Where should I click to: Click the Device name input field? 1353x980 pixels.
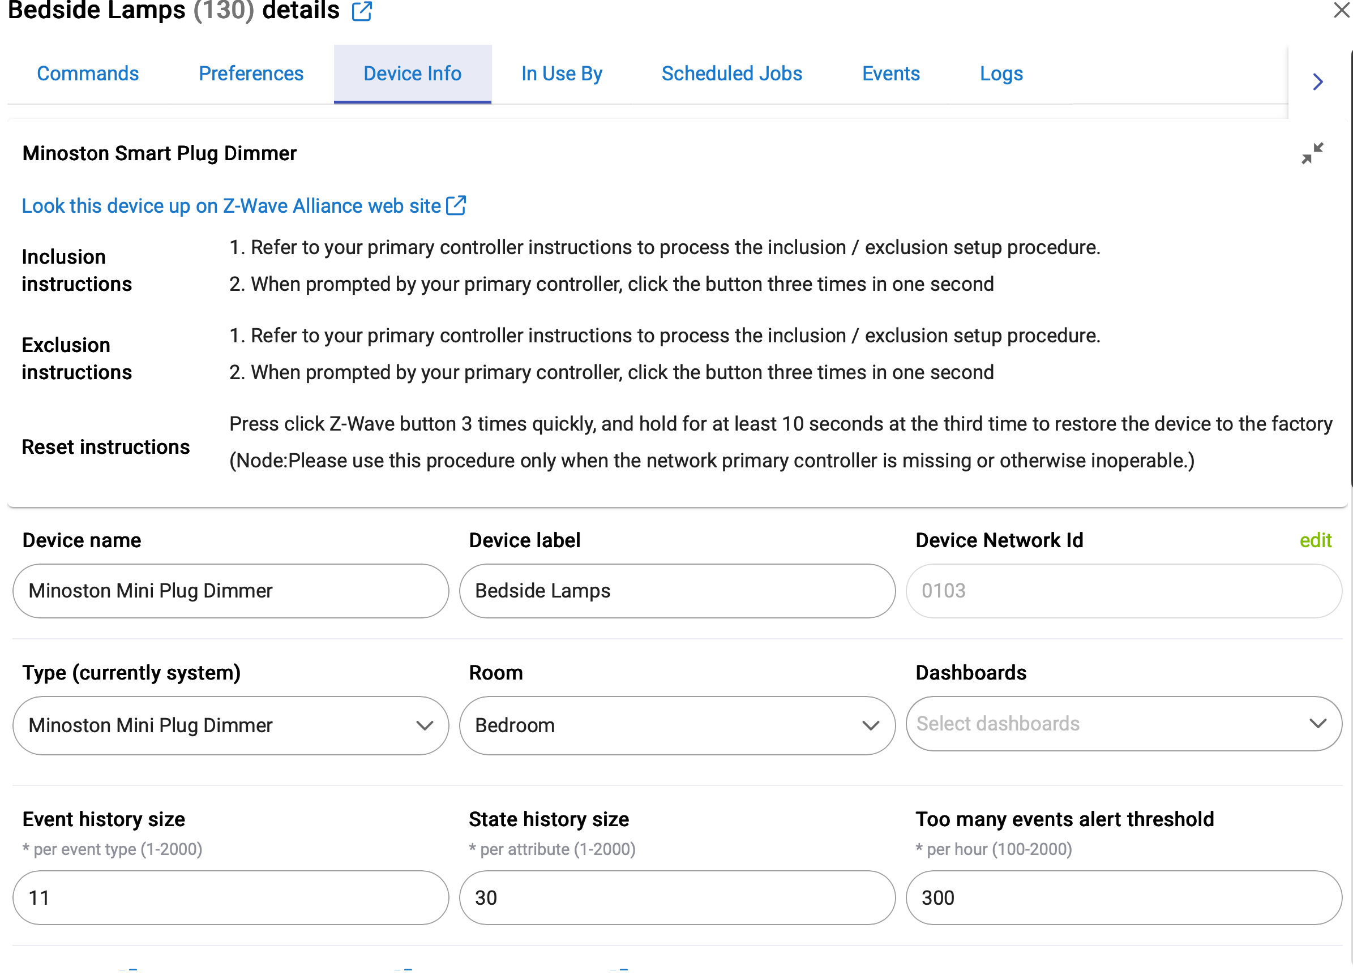pyautogui.click(x=231, y=591)
